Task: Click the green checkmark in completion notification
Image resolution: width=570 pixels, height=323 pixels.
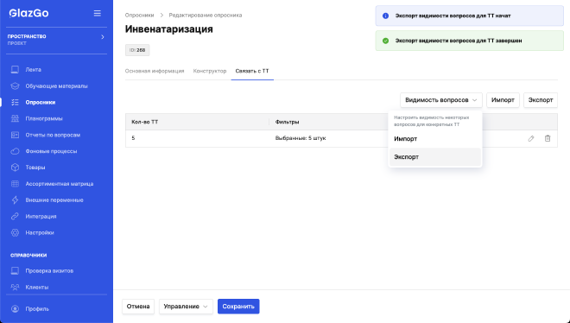Action: [x=385, y=41]
